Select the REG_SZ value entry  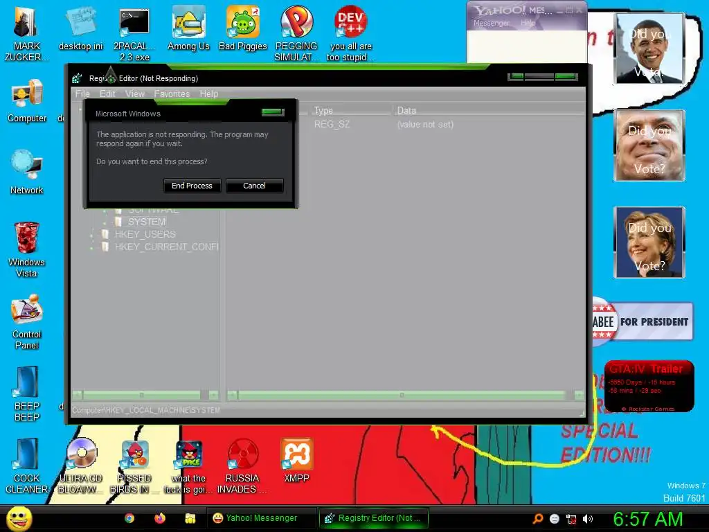click(332, 125)
